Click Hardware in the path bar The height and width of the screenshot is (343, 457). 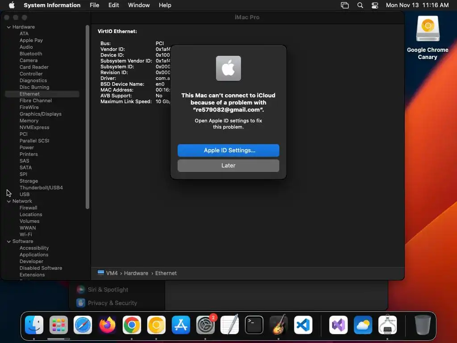(136, 273)
